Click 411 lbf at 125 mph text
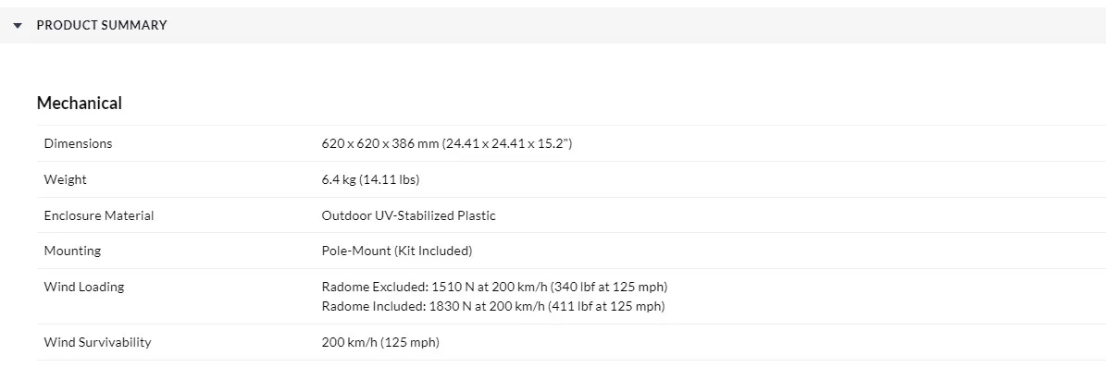The image size is (1106, 392). click(606, 306)
